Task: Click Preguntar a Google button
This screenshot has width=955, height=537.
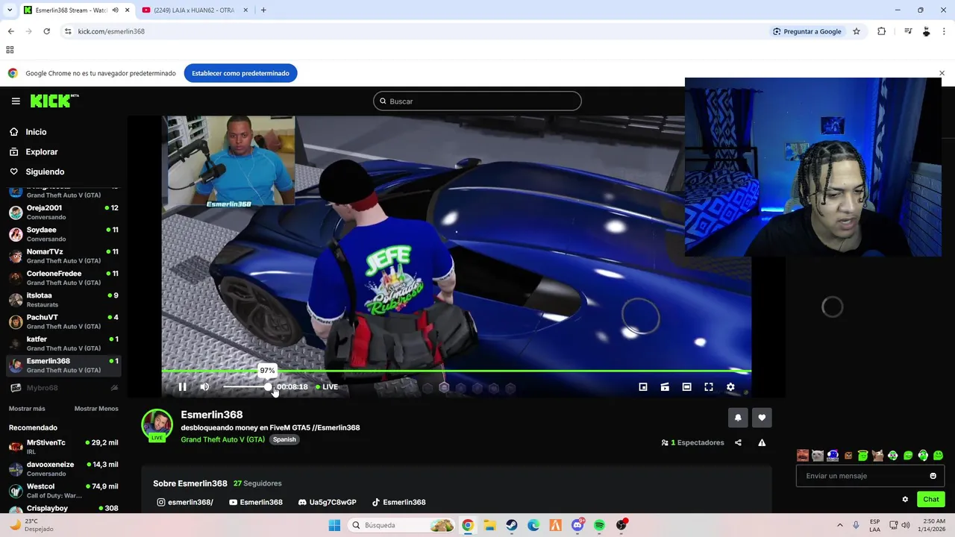Action: pyautogui.click(x=807, y=31)
